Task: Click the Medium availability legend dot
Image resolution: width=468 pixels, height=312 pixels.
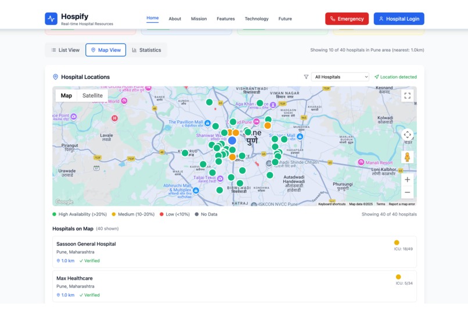Action: point(114,214)
